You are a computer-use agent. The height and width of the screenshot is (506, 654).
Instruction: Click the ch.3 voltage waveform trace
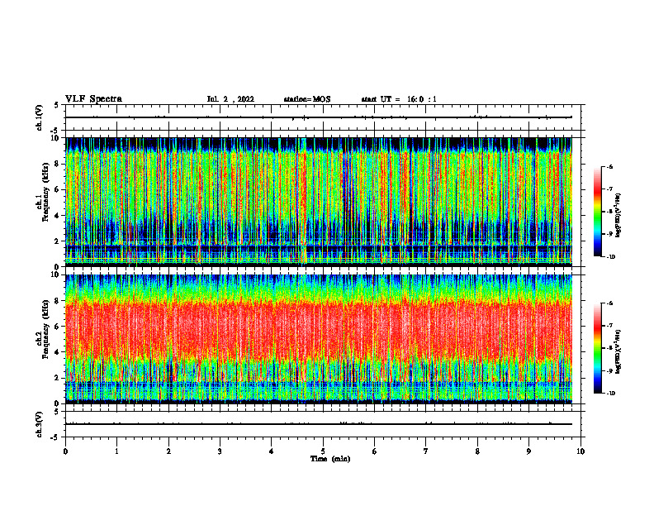click(319, 424)
